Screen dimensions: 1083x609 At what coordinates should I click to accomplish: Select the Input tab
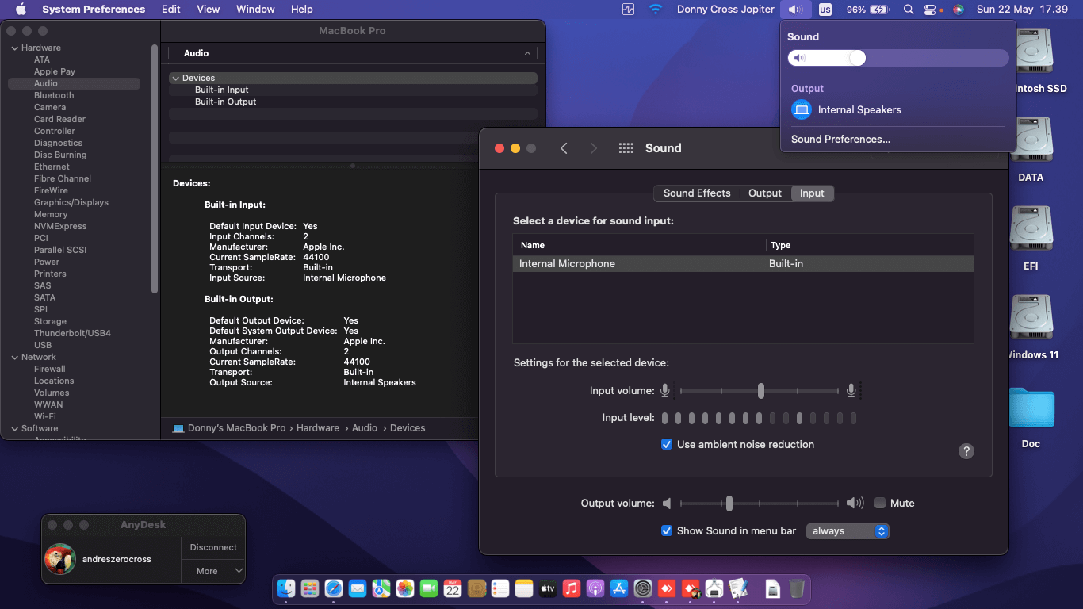pyautogui.click(x=812, y=193)
